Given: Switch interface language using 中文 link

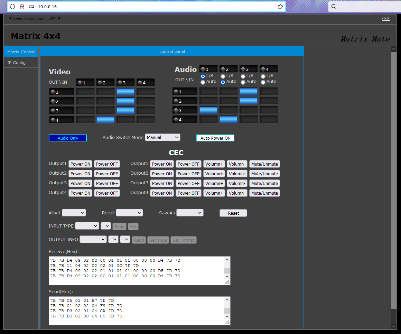Looking at the screenshot, I should [386, 19].
